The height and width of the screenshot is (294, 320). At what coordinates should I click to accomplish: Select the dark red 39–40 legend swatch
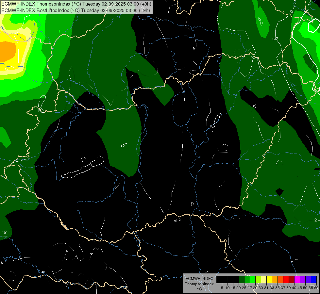coord(292,279)
